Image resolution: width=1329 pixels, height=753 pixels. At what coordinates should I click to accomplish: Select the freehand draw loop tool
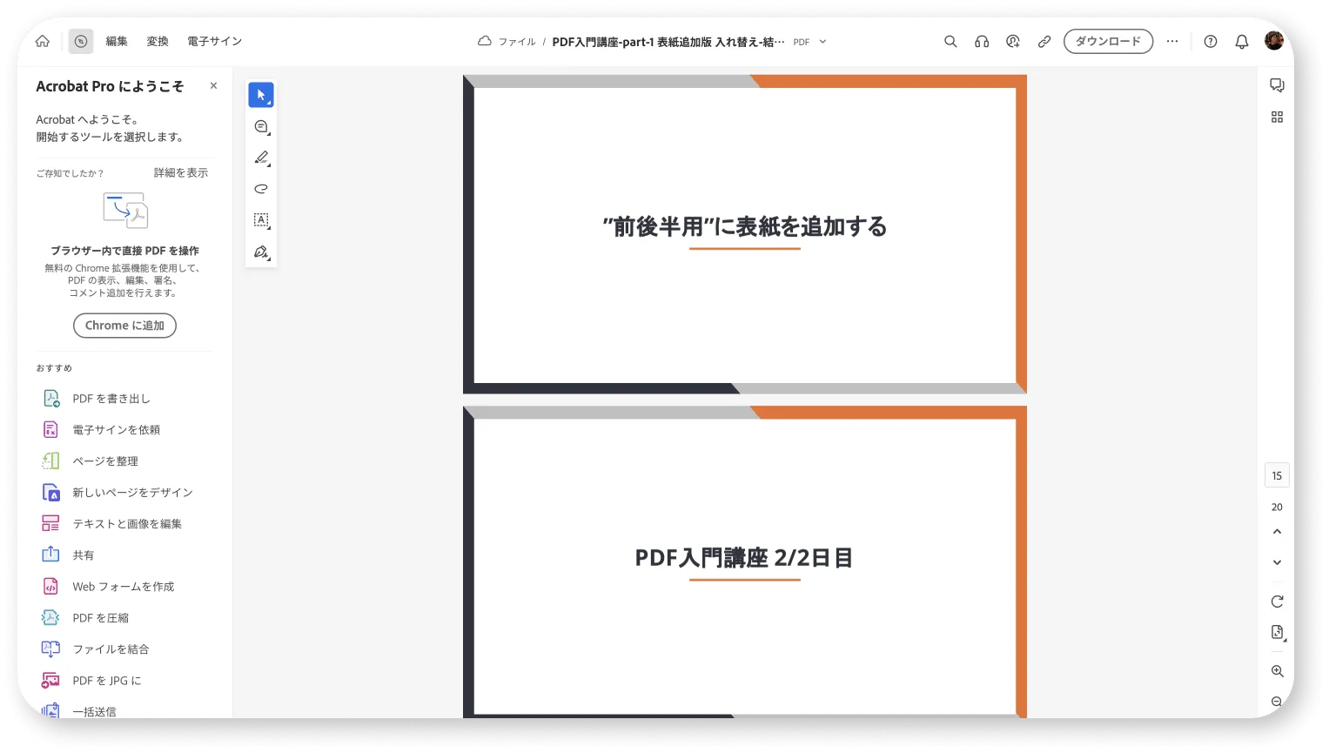261,189
